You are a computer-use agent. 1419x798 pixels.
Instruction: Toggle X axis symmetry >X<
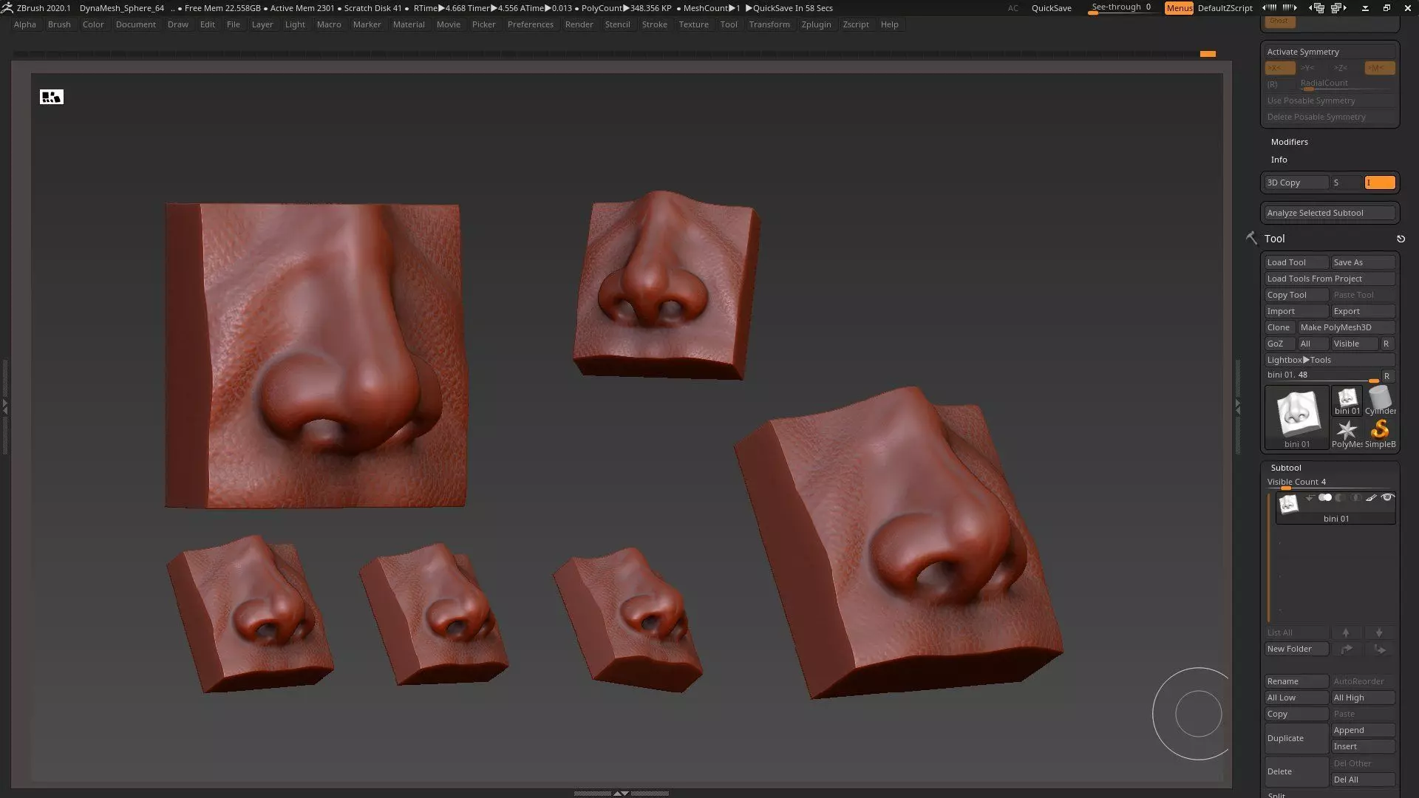coord(1280,68)
